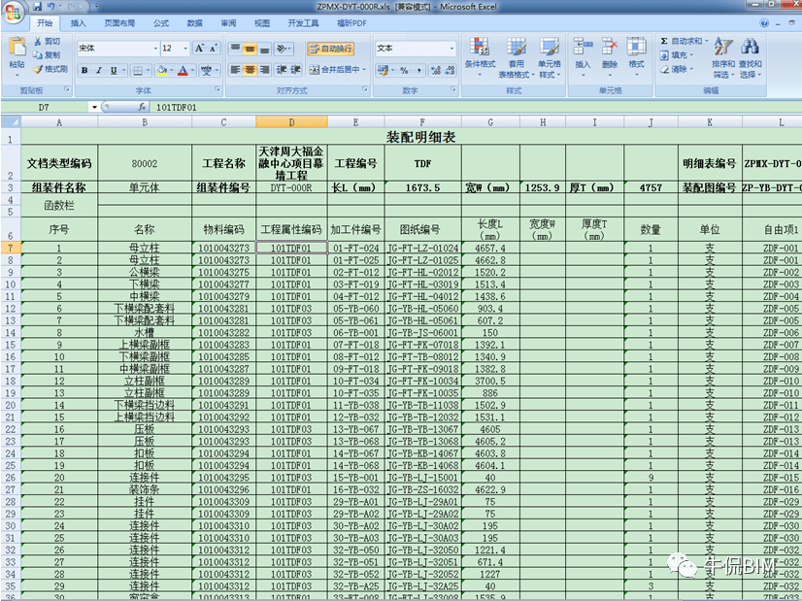This screenshot has width=802, height=601.
Task: Click the fx insert function button
Action: (142, 107)
